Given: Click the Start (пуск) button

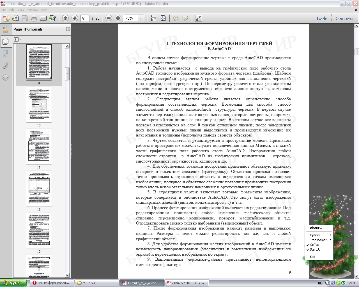Looking at the screenshot, I should point(13,283).
